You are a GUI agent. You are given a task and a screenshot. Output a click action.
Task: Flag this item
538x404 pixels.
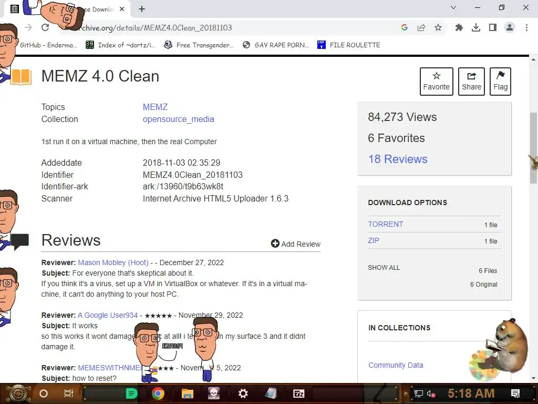[501, 82]
